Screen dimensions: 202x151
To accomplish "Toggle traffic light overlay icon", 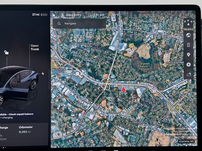I will (x=188, y=45).
